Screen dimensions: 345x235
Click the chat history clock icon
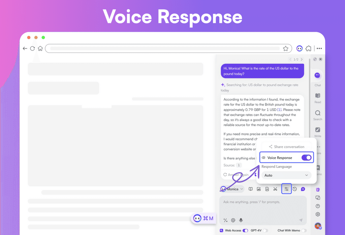click(294, 189)
